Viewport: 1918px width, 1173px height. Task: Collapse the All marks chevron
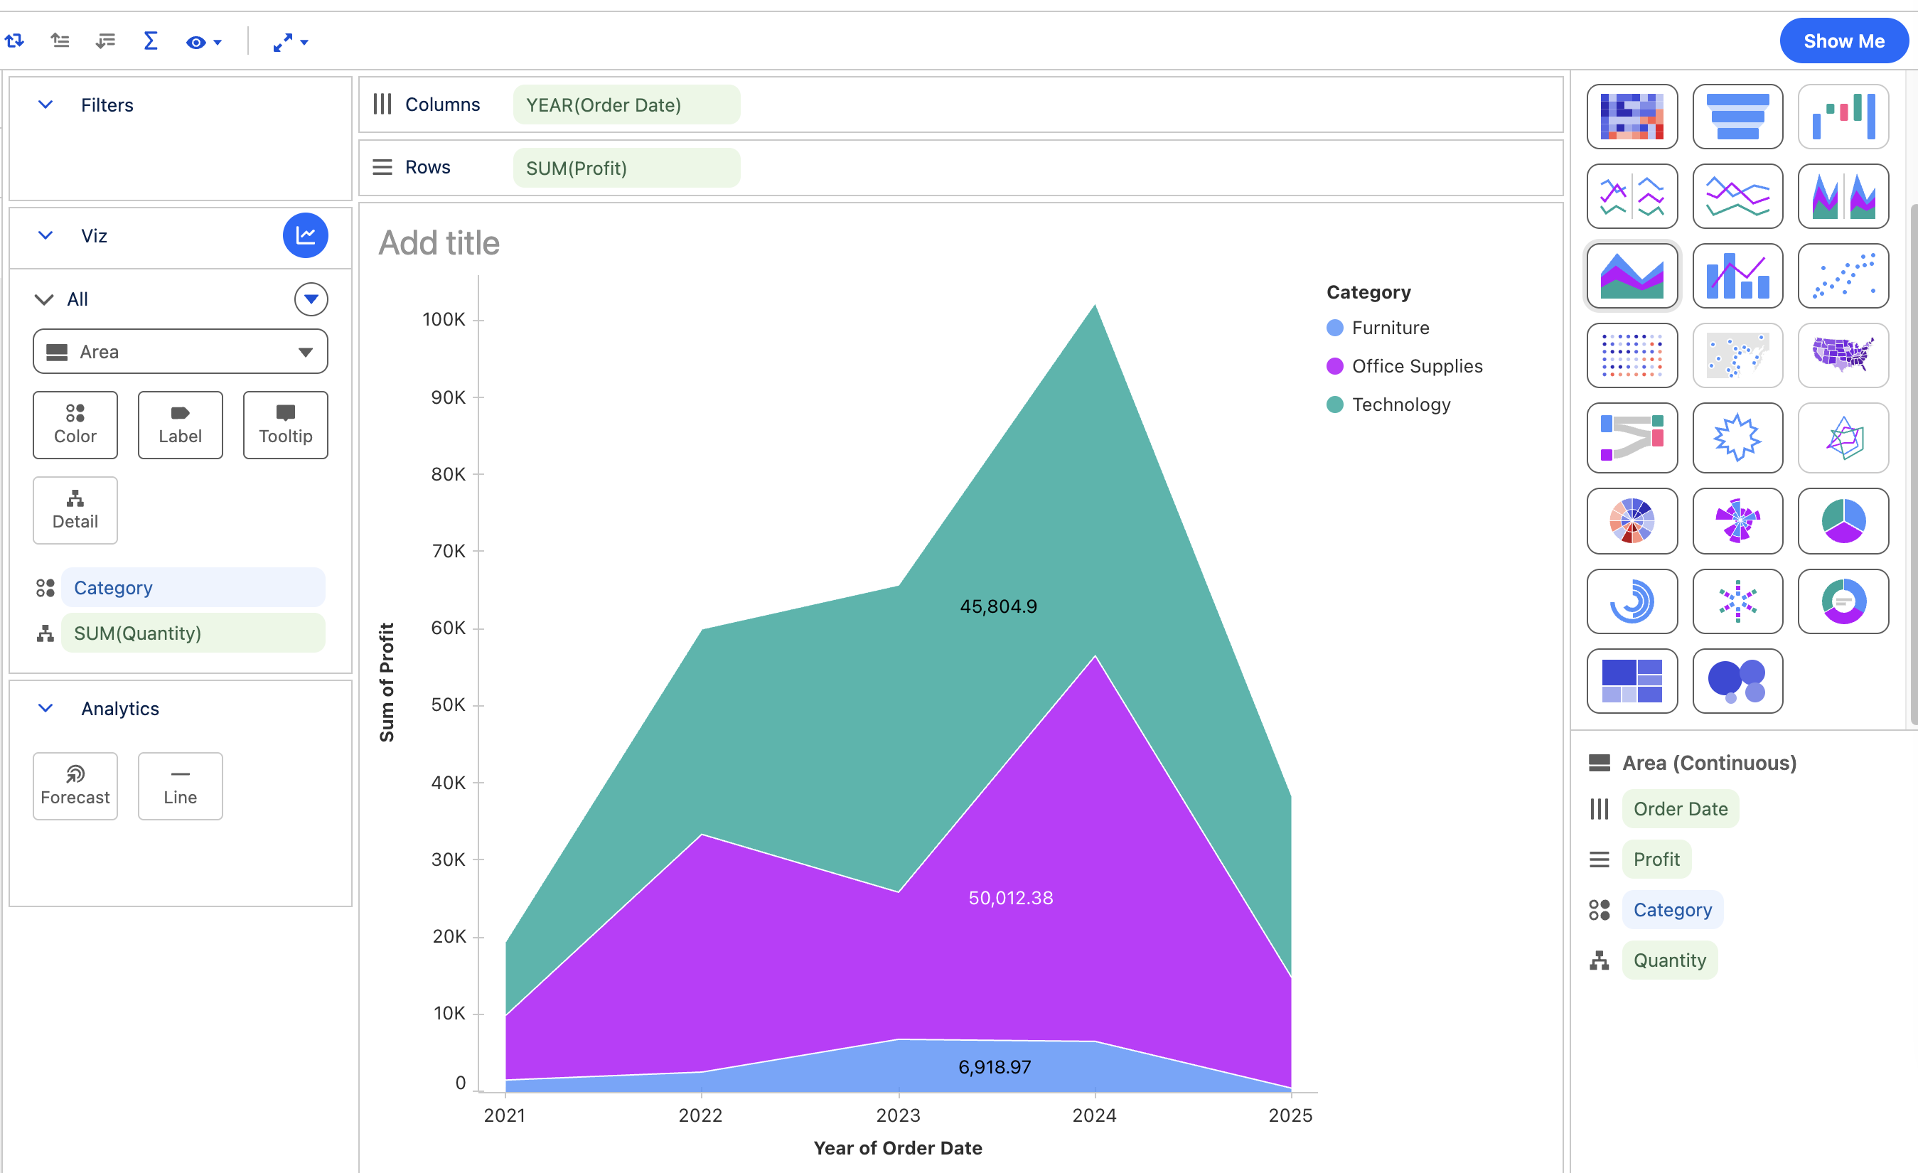44,299
